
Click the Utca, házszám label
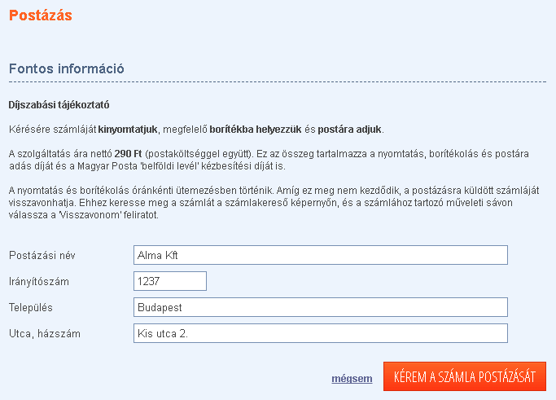[x=46, y=333]
